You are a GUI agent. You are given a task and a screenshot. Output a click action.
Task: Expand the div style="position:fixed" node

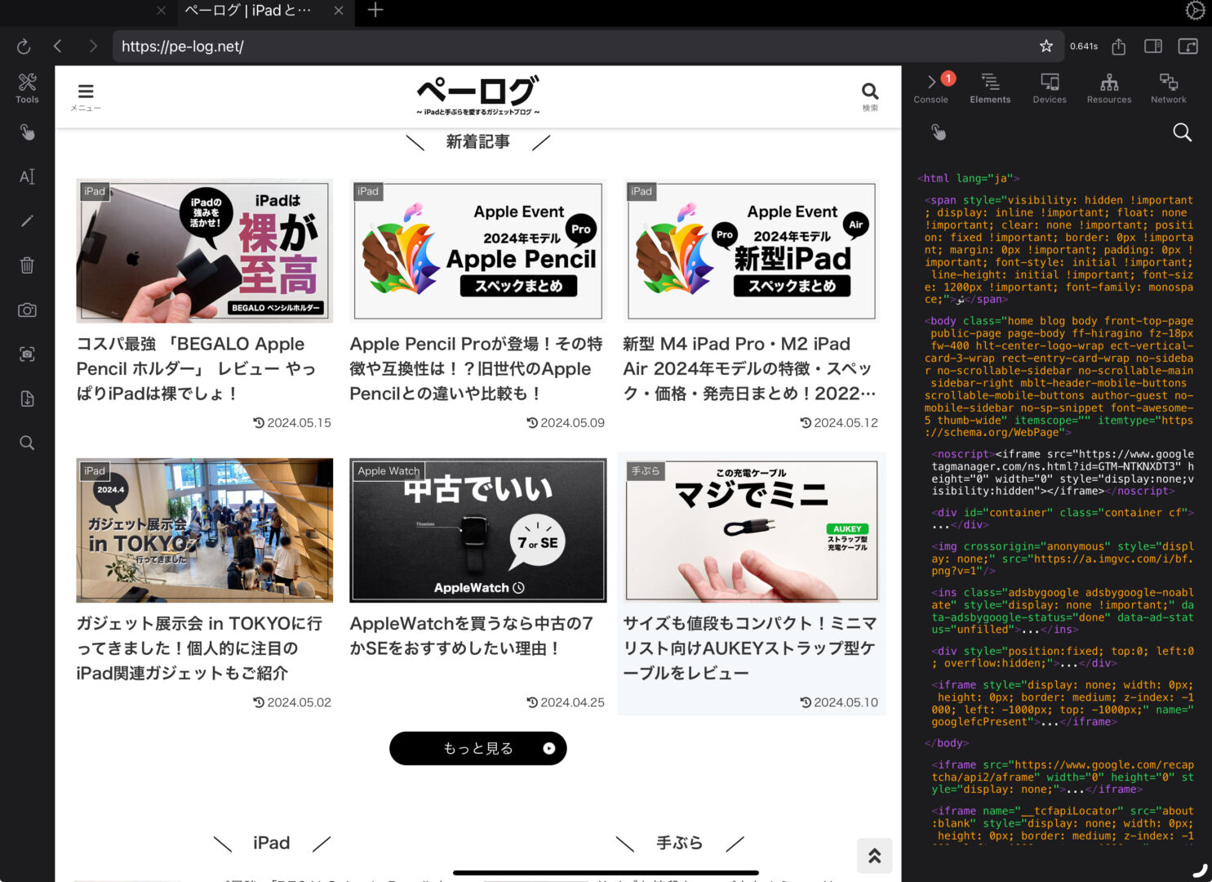(x=1063, y=657)
